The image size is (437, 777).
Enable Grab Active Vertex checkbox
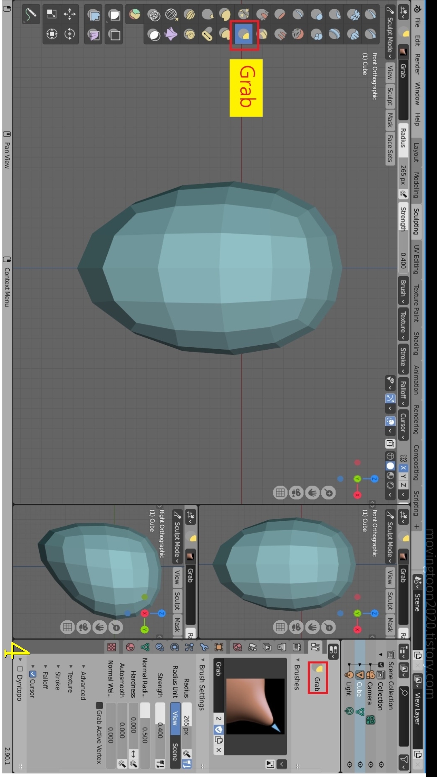99,705
